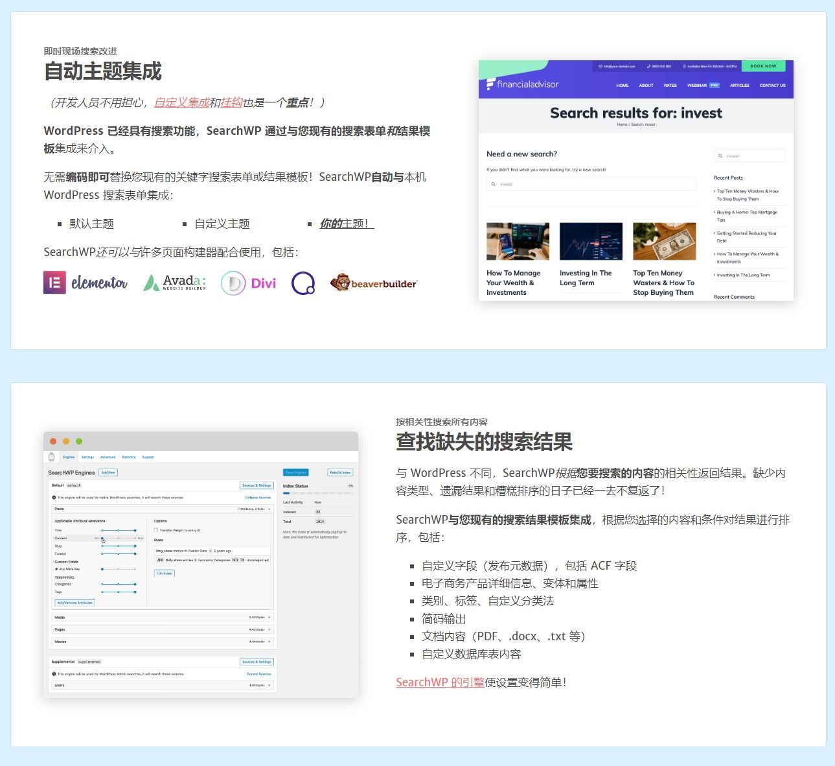Click the magnifier icon in sidebar search
835x766 pixels.
(x=720, y=156)
